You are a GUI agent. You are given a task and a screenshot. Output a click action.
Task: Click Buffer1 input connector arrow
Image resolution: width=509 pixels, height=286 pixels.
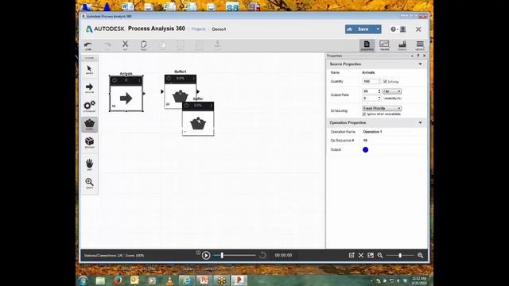pos(162,92)
